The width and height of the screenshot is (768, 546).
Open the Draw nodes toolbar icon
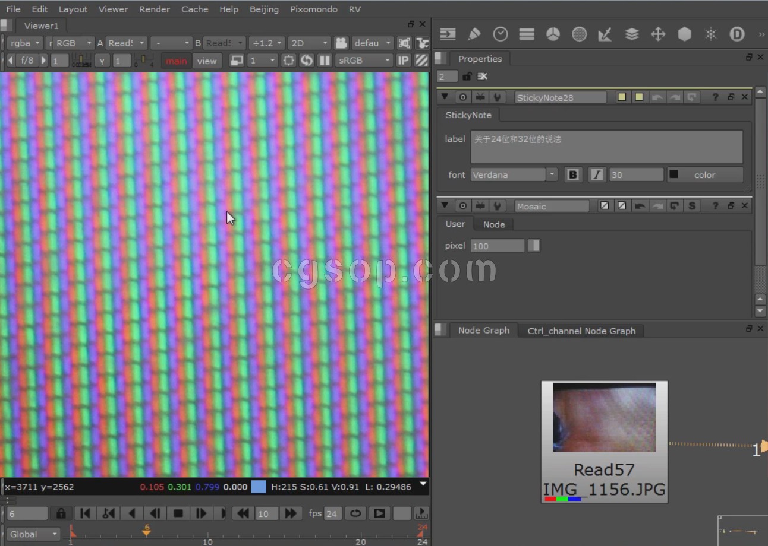474,34
